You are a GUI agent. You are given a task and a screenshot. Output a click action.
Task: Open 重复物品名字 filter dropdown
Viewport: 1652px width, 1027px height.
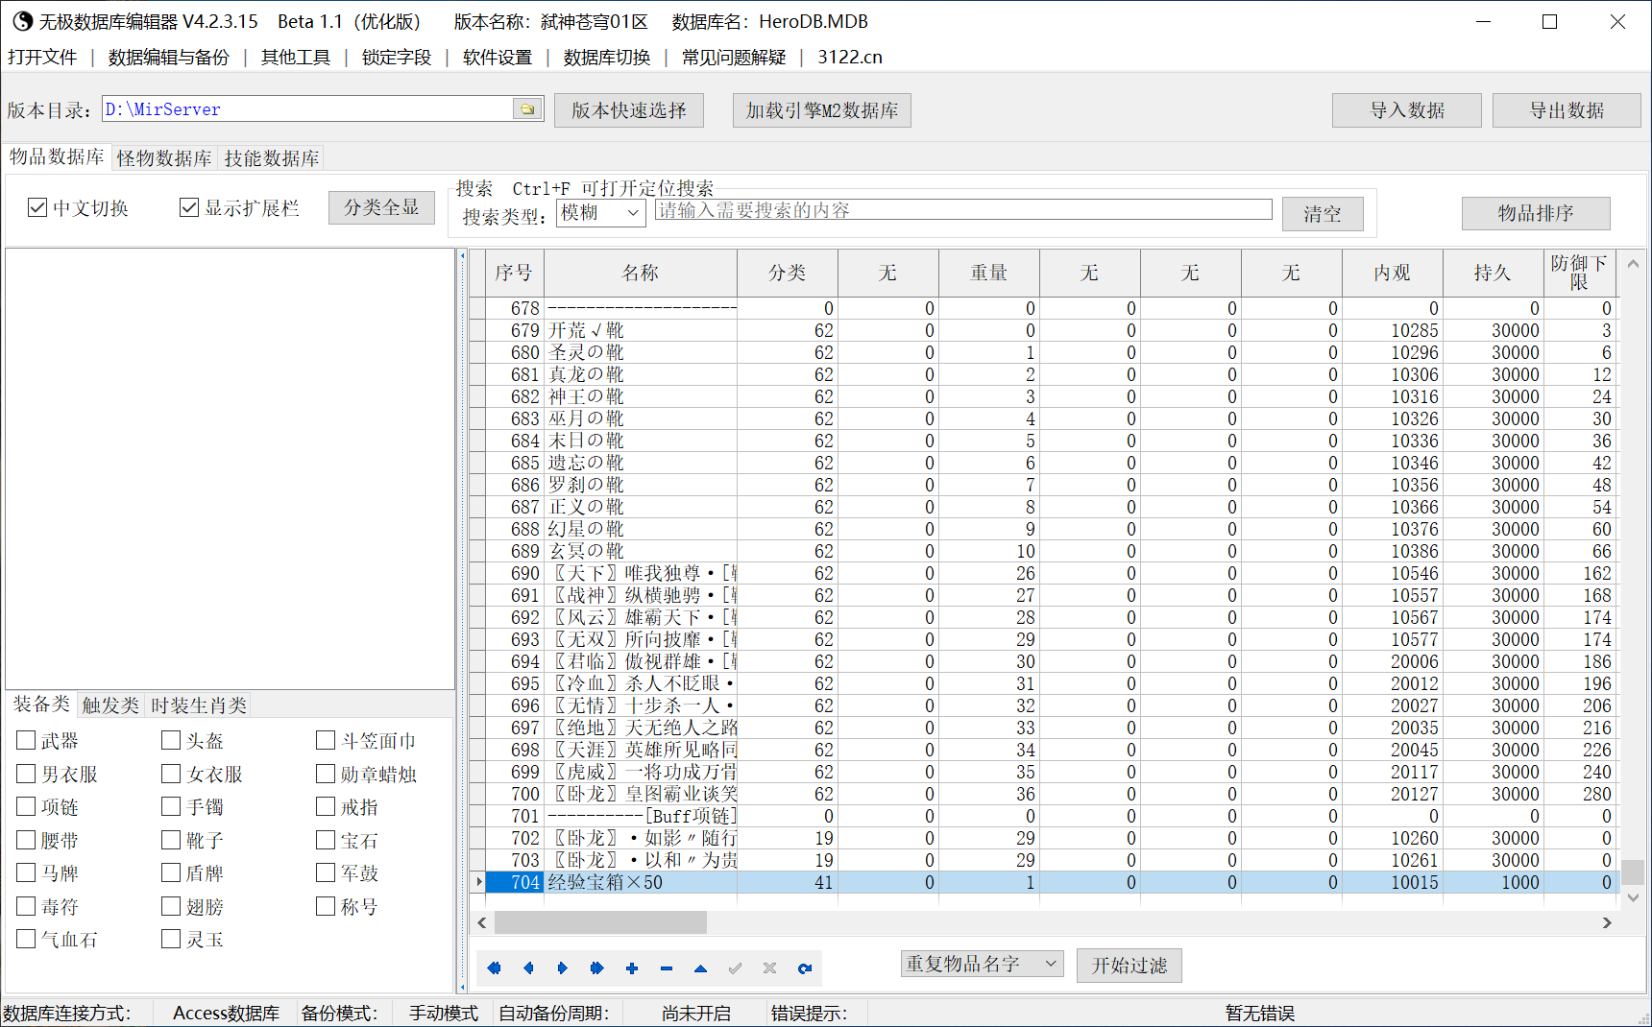click(982, 964)
